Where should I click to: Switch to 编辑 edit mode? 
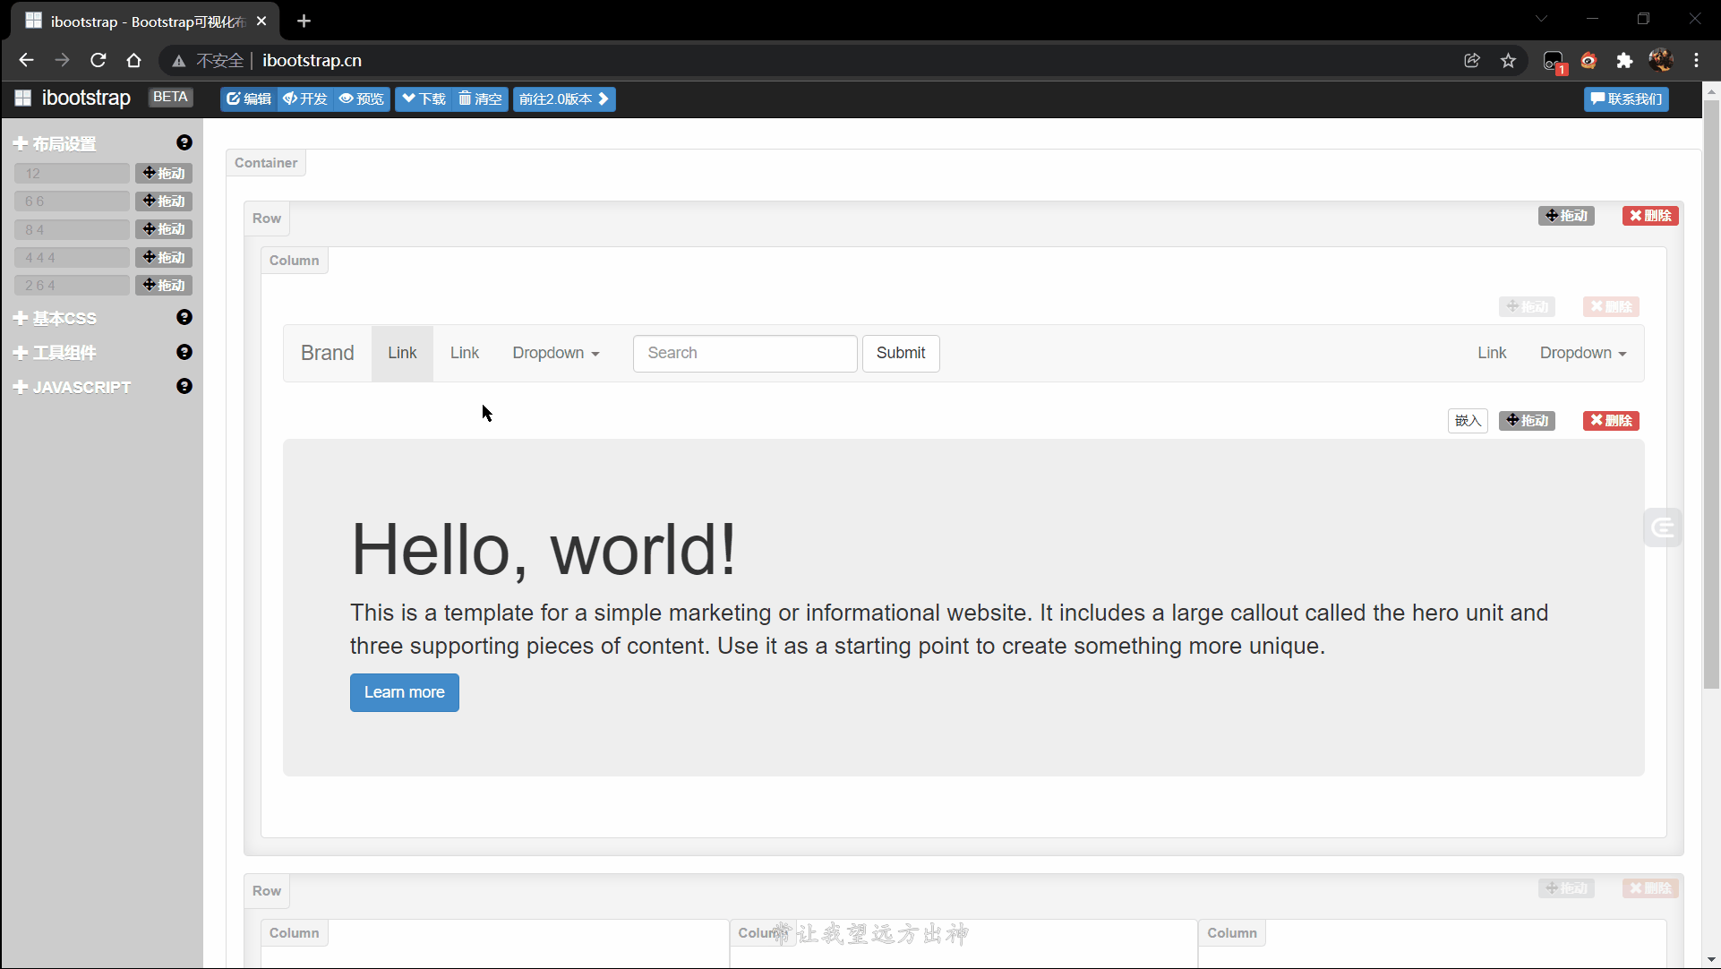click(x=249, y=99)
